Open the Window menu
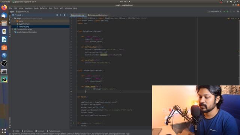This screenshot has height=135, width=240. coord(68,8)
